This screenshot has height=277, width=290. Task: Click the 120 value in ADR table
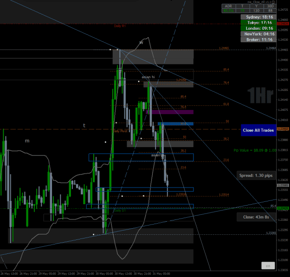click(x=256, y=11)
